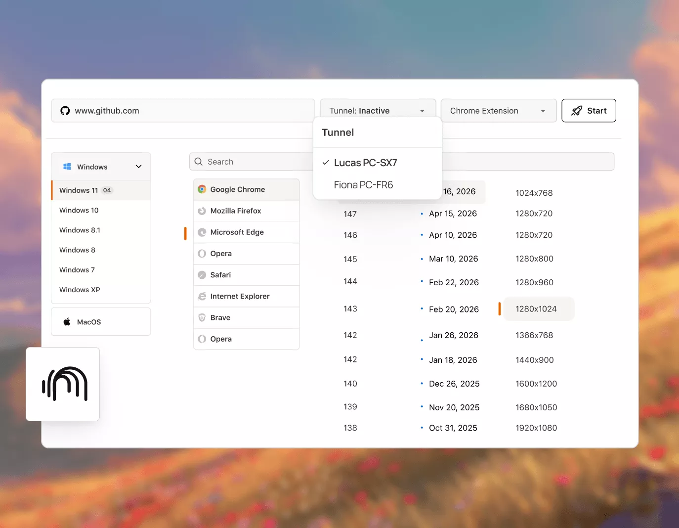Screen dimensions: 679x528
Task: Select Safari browser row
Action: pyautogui.click(x=247, y=275)
